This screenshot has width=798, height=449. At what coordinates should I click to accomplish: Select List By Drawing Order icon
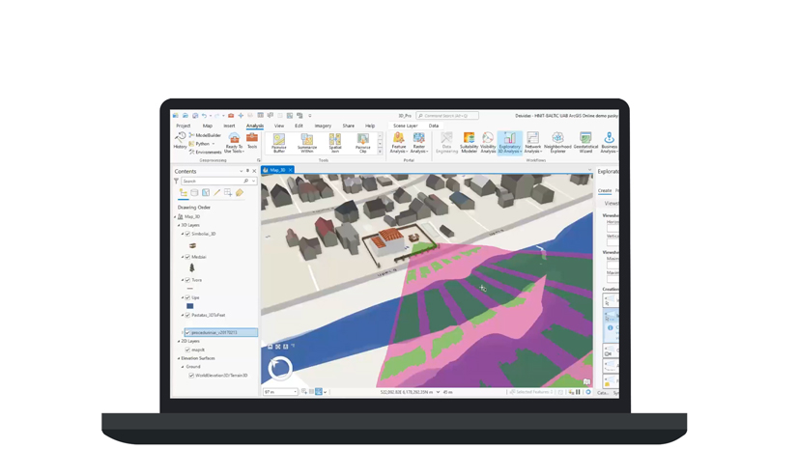point(184,193)
